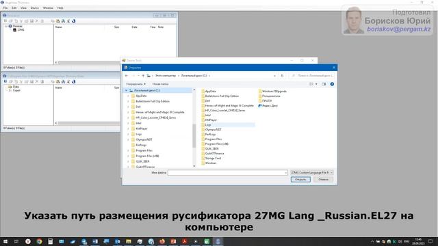
Task: Collapse Локальный диск (C:) tree node
Action: [x=126, y=90]
